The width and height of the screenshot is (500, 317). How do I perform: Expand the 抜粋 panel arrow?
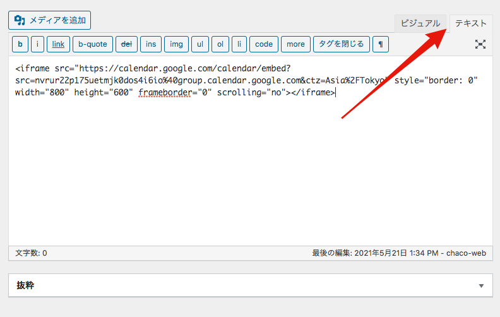point(481,286)
